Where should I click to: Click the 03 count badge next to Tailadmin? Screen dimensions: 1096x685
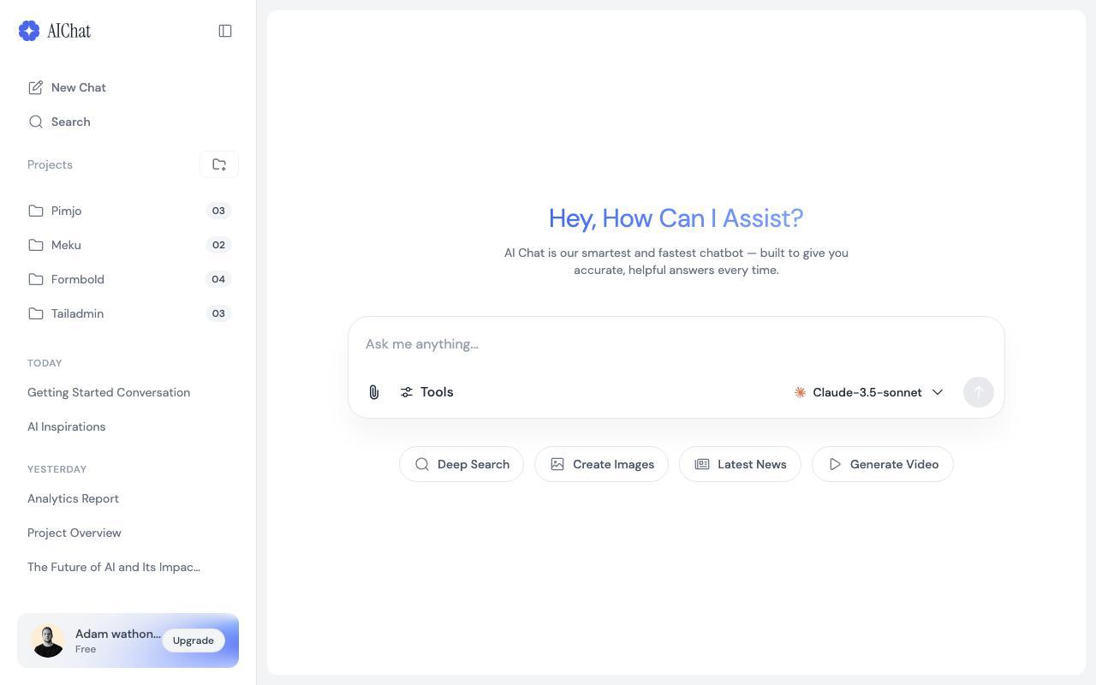click(x=218, y=313)
